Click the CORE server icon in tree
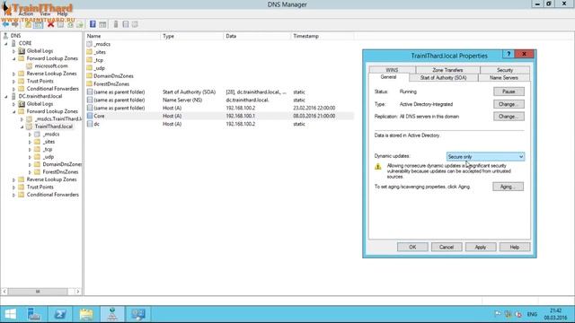Screen dimensions: 575x323 pyautogui.click(x=14, y=43)
